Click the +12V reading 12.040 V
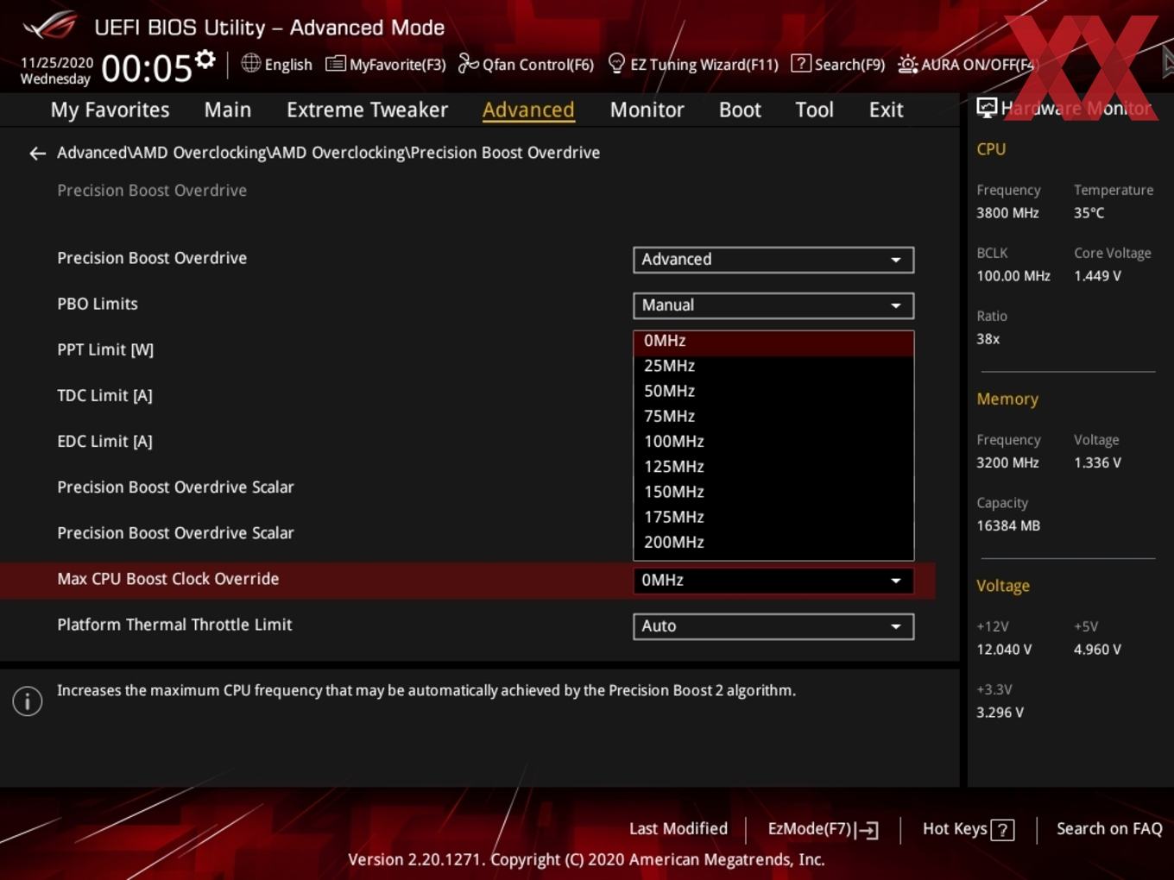This screenshot has width=1174, height=880. coord(1004,650)
